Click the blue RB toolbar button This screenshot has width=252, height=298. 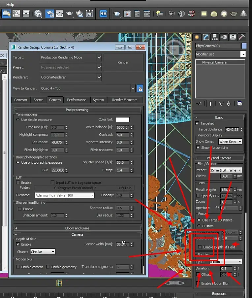[103, 14]
